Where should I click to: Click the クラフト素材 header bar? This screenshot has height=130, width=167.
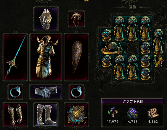(x=132, y=101)
